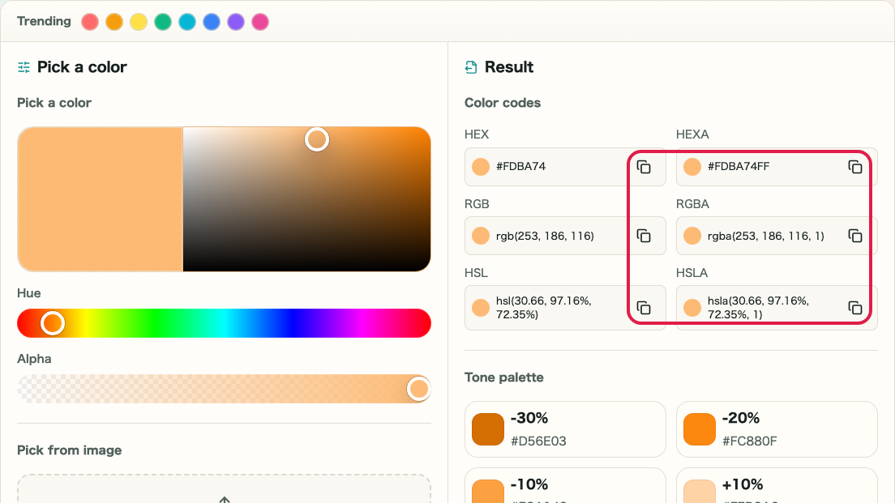This screenshot has height=503, width=895.
Task: Click the hsl(30.66, 97.16%, 72.35%) field
Action: pyautogui.click(x=565, y=308)
